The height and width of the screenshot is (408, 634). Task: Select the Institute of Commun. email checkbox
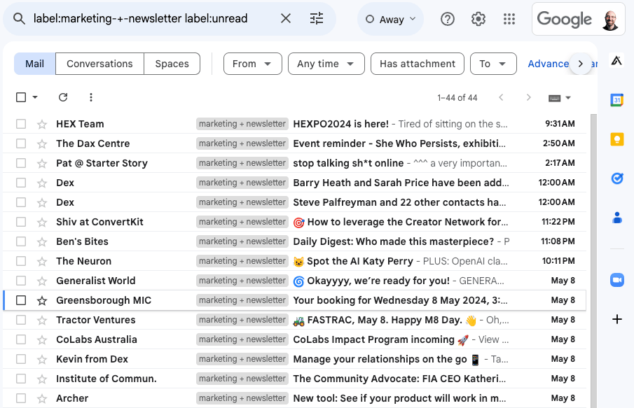pyautogui.click(x=21, y=379)
